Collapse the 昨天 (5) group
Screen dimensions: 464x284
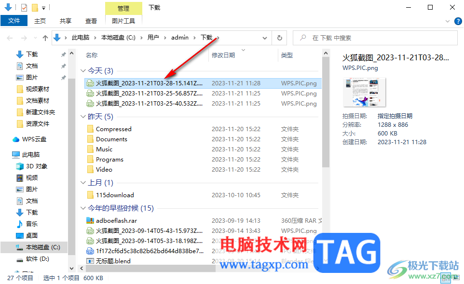(x=83, y=116)
